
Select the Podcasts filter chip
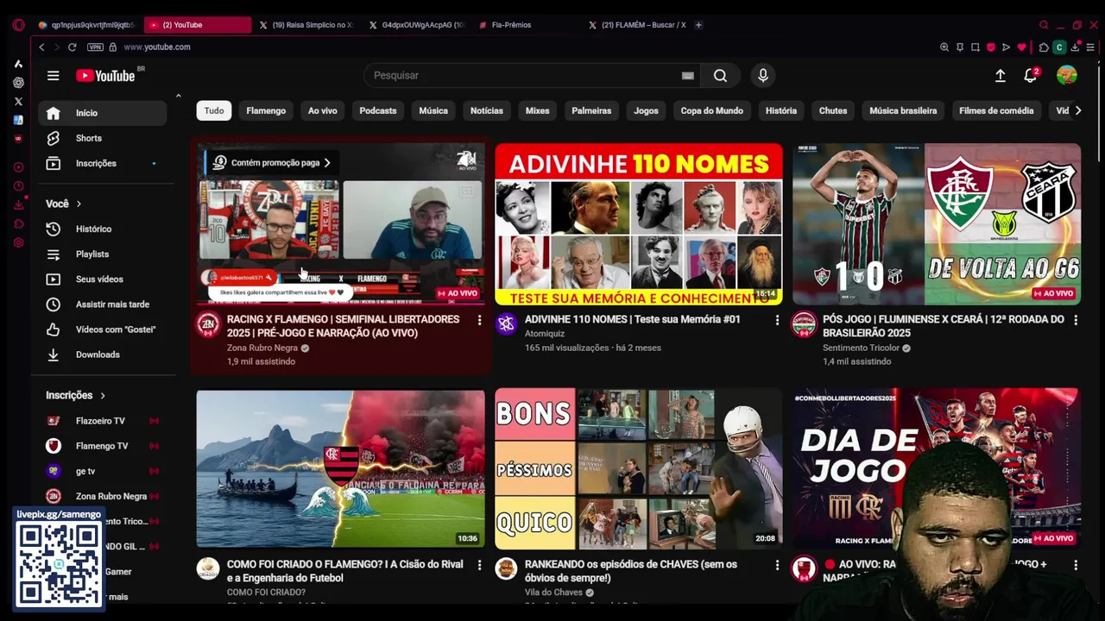378,110
